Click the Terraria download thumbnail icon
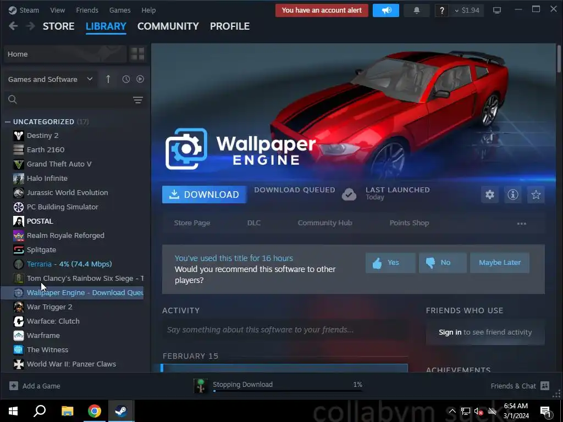 [x=201, y=386]
